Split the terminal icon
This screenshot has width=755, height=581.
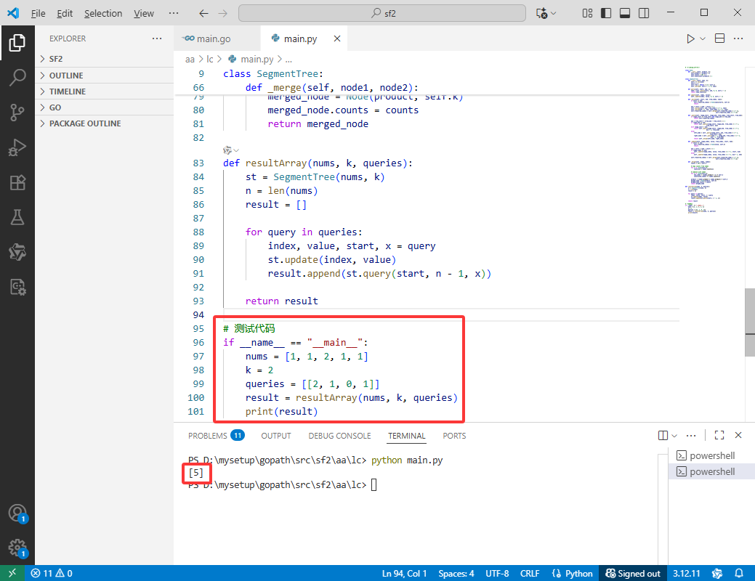tap(663, 436)
